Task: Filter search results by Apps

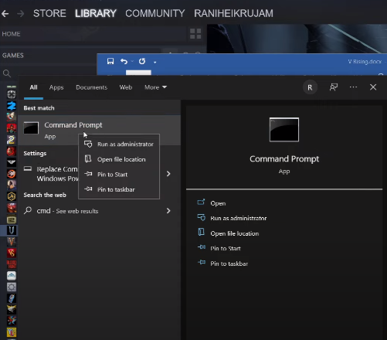Action: [56, 87]
